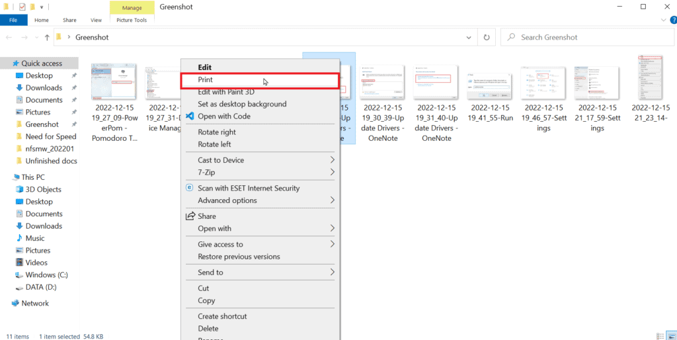Collapse the This PC tree node

coord(6,177)
